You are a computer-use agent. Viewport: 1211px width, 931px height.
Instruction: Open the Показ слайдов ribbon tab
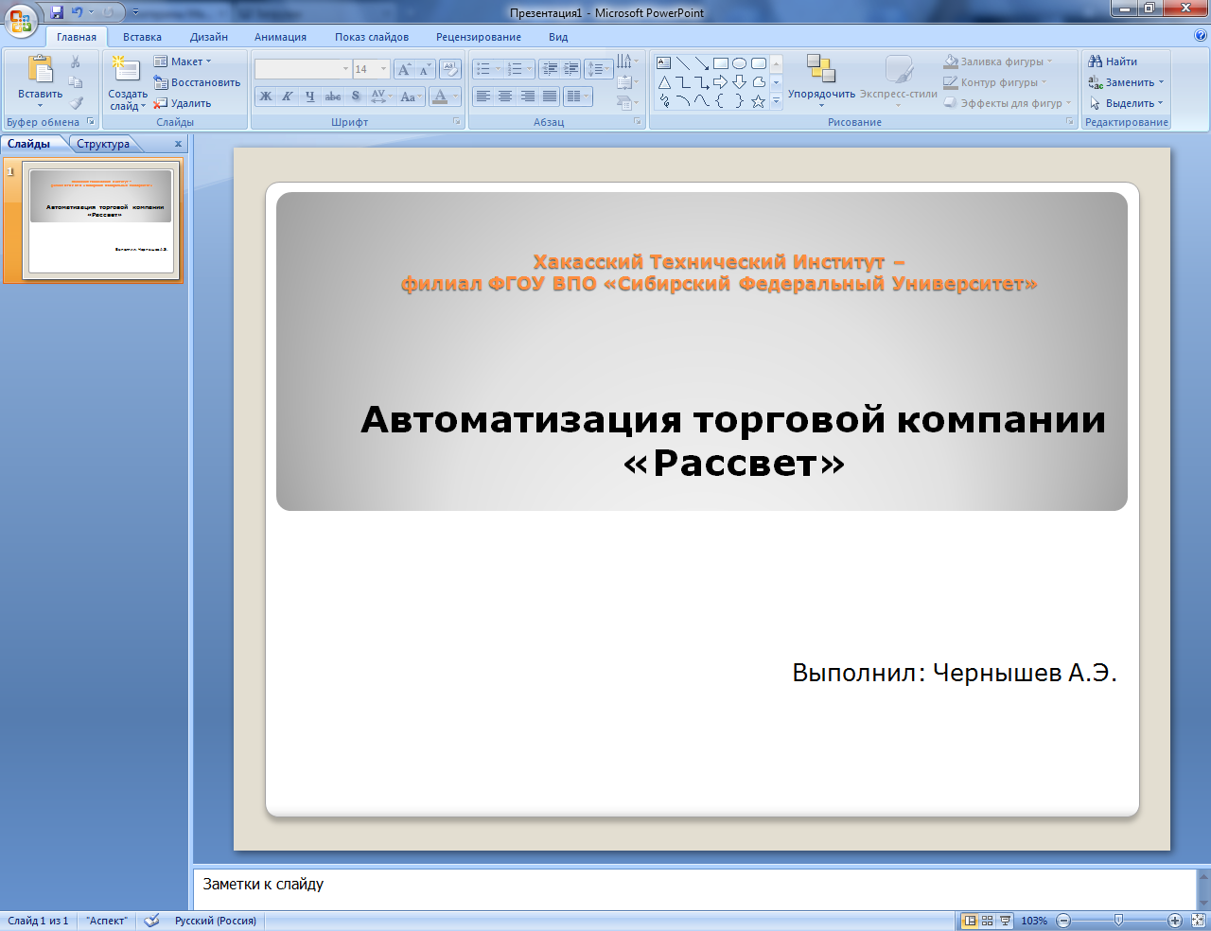pyautogui.click(x=372, y=37)
